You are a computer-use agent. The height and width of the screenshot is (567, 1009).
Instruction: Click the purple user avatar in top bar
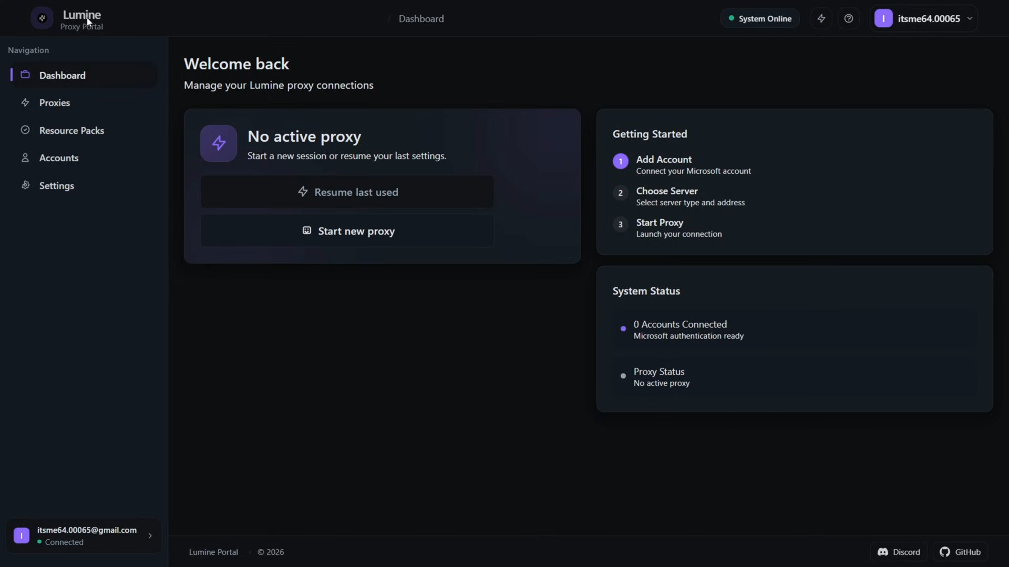883,18
